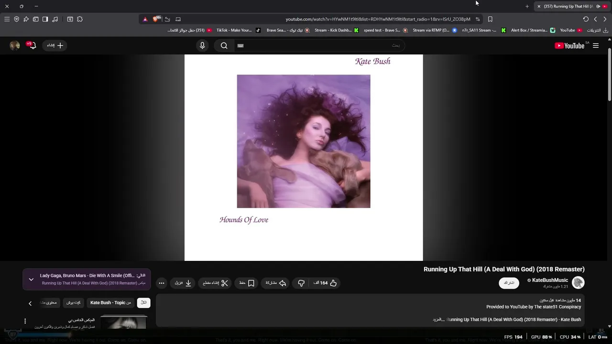Click the share arrow icon in address bar

click(x=167, y=19)
